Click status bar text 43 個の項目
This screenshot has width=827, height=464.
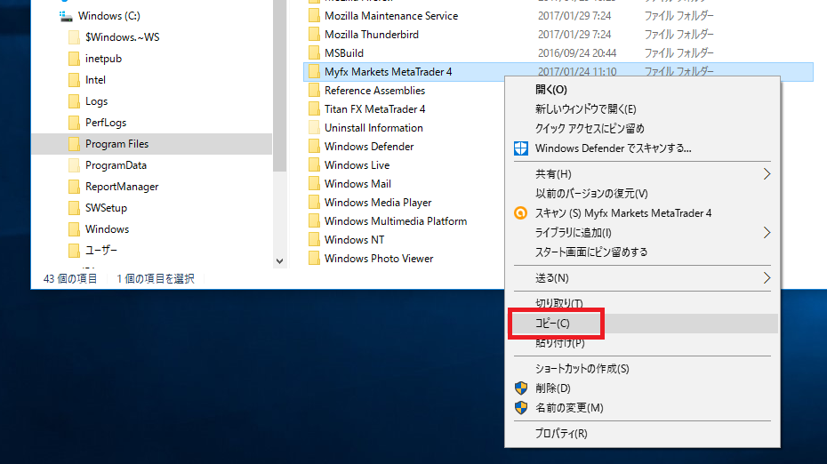click(70, 279)
